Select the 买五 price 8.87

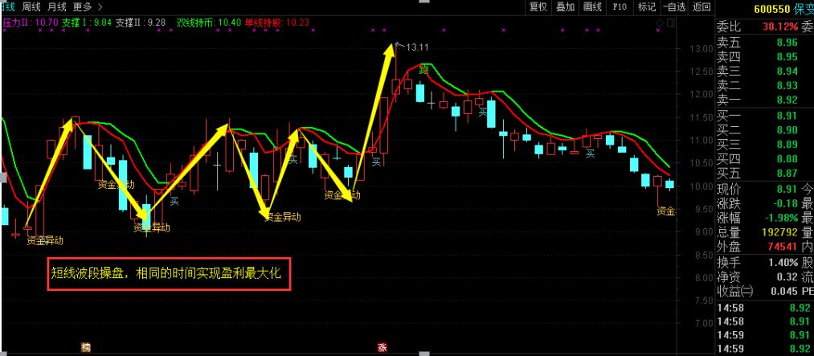(x=787, y=174)
